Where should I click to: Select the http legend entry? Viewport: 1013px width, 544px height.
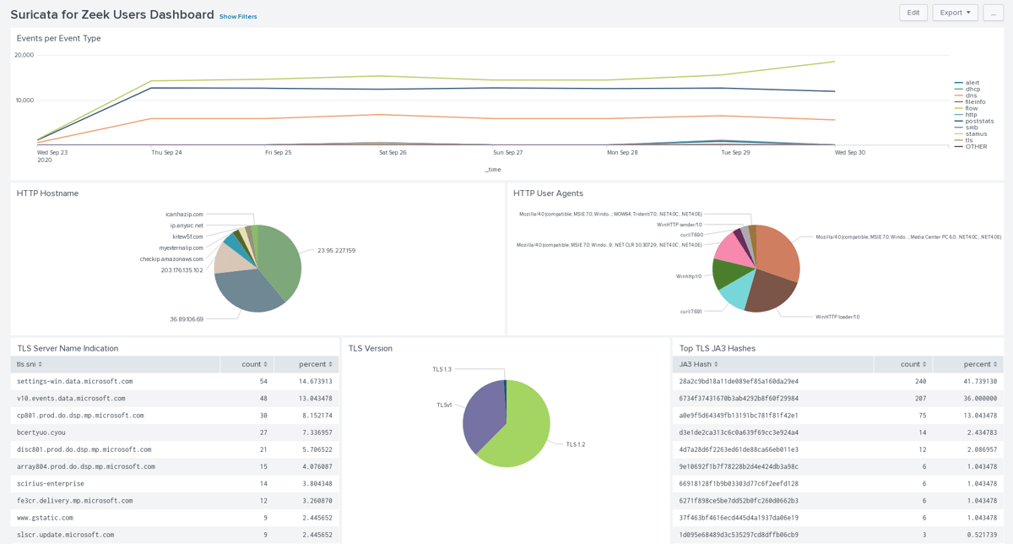[966, 115]
